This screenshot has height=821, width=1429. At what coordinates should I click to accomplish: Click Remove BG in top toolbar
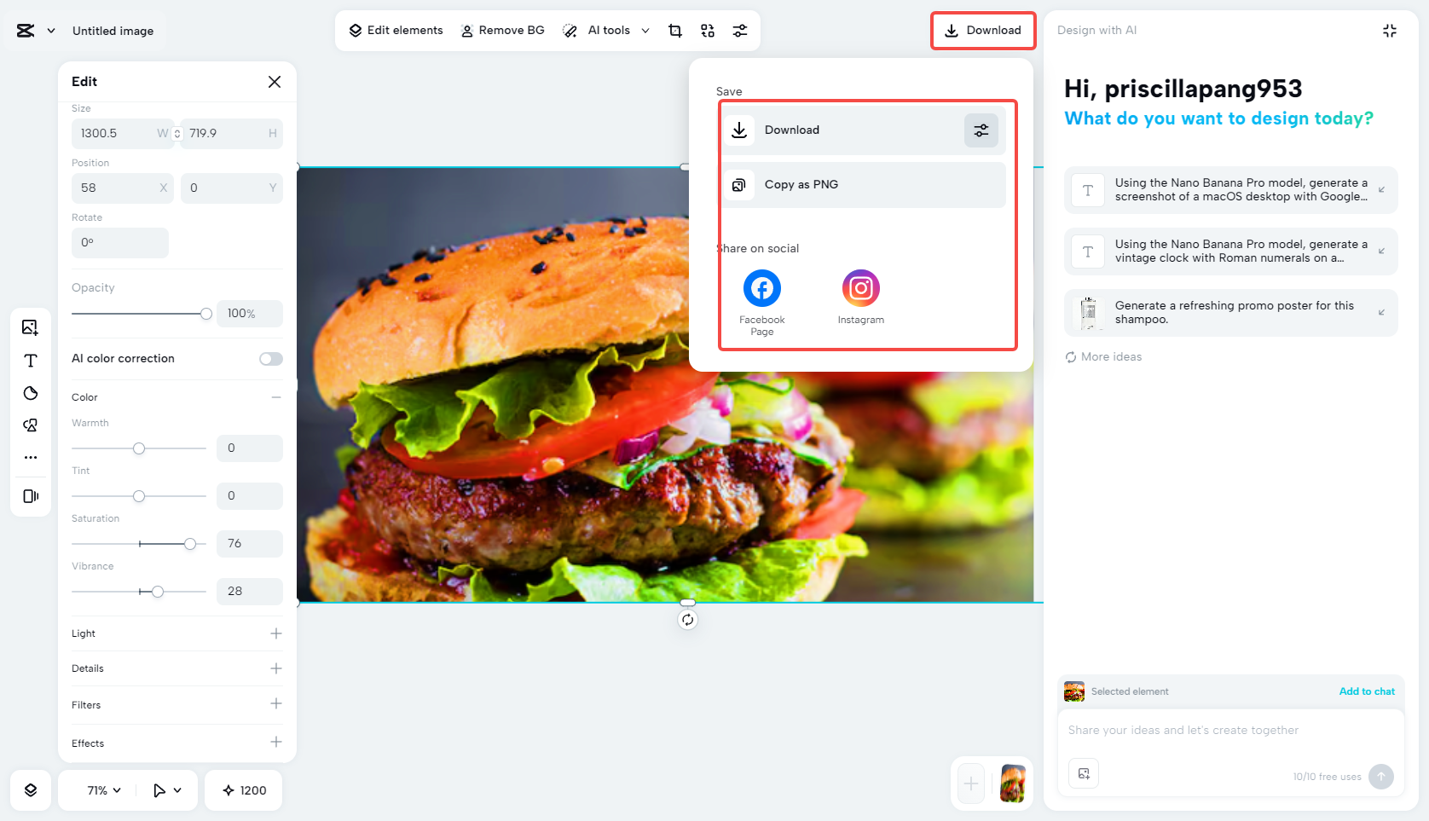tap(502, 31)
